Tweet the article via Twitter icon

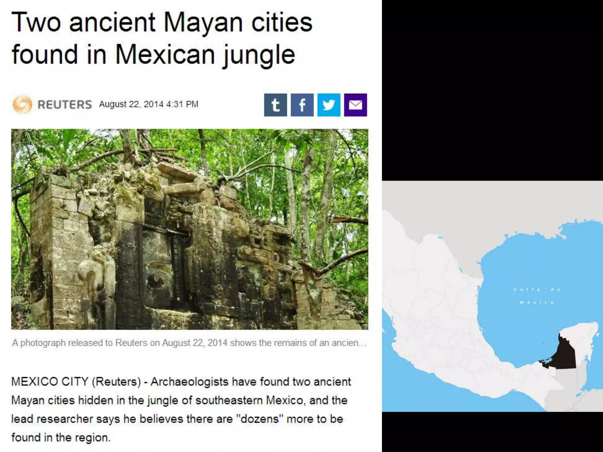pyautogui.click(x=329, y=105)
